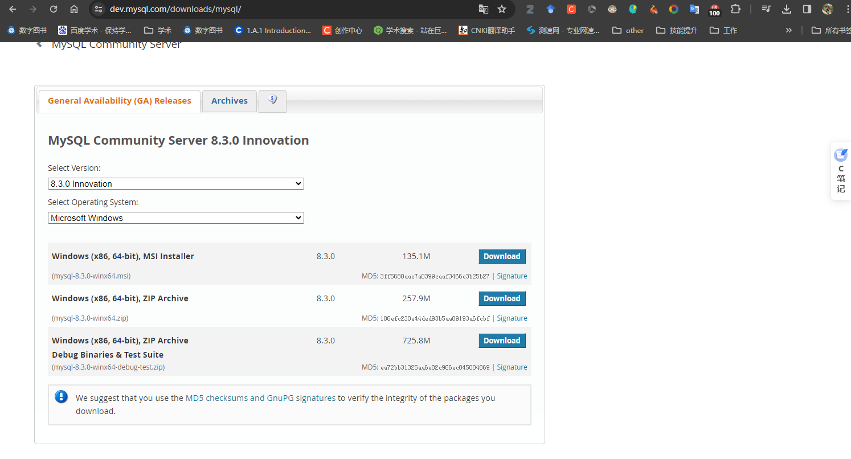851x459 pixels.
Task: Download the MSI Installer package
Action: coord(502,256)
